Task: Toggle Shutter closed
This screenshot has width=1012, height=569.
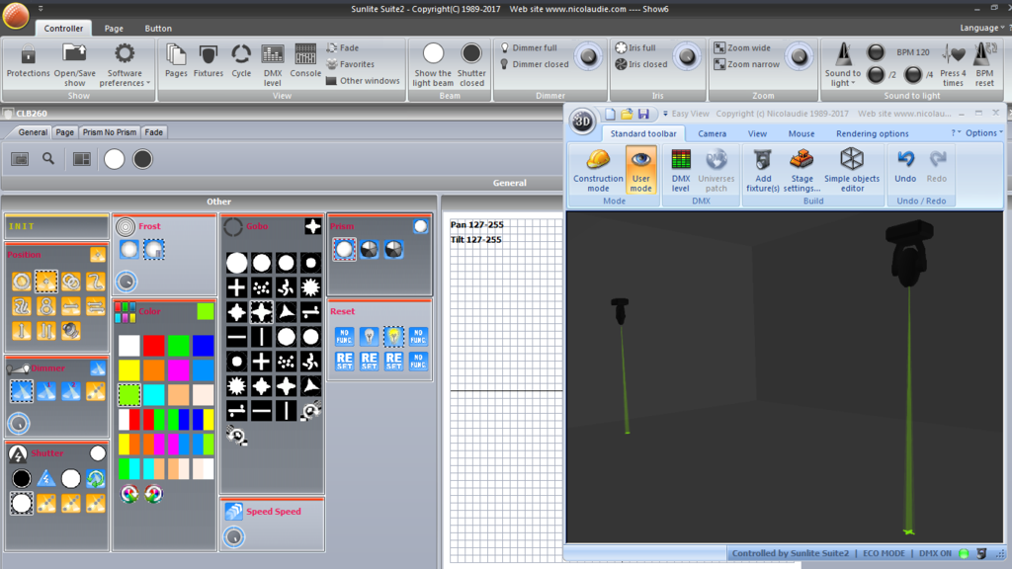Action: [471, 64]
